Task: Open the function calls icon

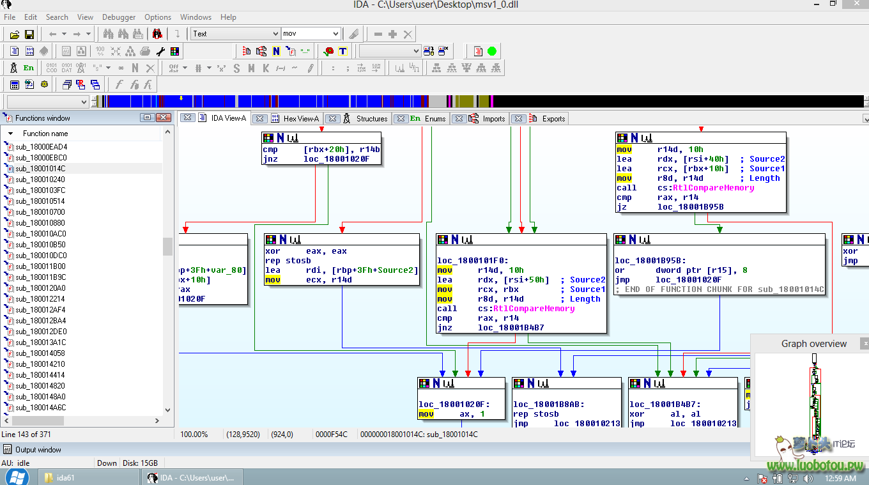Action: pos(291,51)
